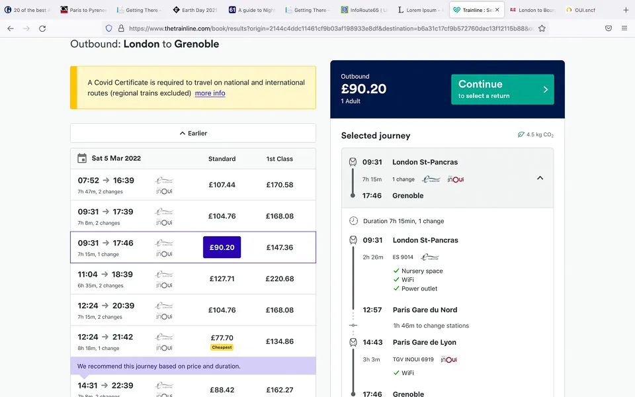This screenshot has height=397, width=635.
Task: Switch to the '20 of the best' tab
Action: [x=28, y=10]
